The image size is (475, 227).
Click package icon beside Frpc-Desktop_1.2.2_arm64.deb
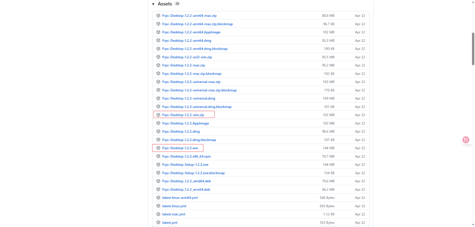(x=158, y=190)
